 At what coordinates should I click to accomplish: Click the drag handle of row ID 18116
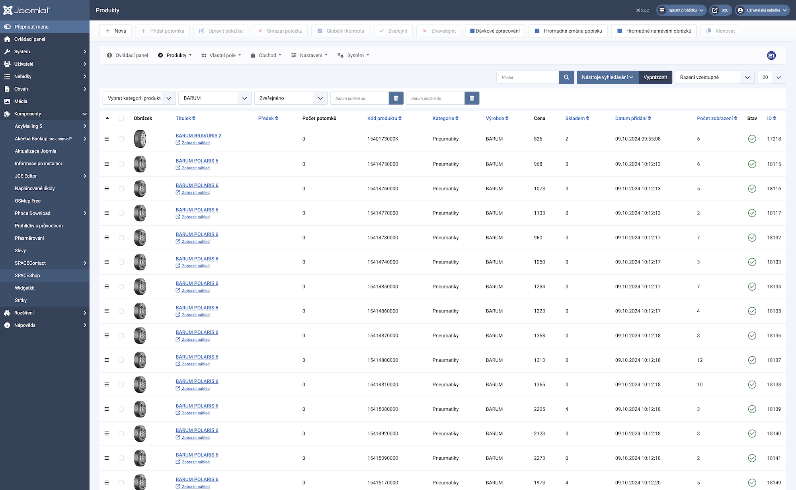coord(107,189)
